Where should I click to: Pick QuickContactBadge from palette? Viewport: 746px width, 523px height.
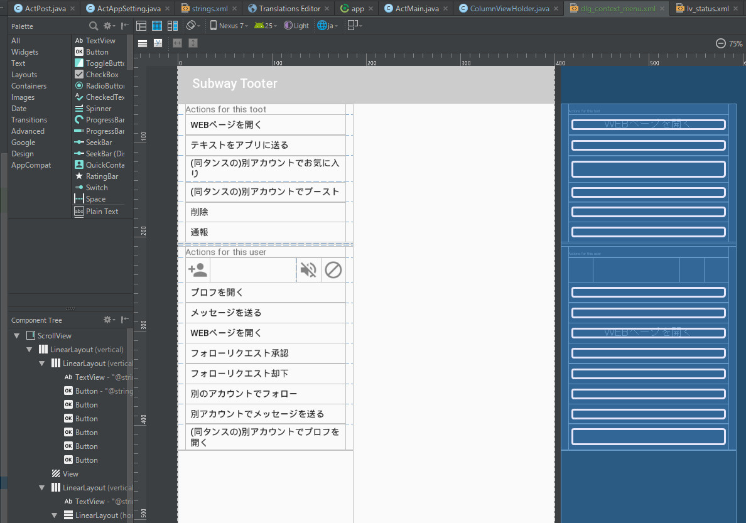point(99,164)
